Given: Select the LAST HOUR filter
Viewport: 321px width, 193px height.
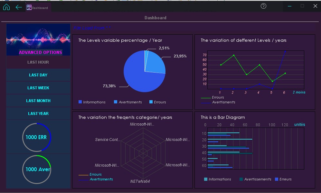Looking at the screenshot, I should (38, 62).
